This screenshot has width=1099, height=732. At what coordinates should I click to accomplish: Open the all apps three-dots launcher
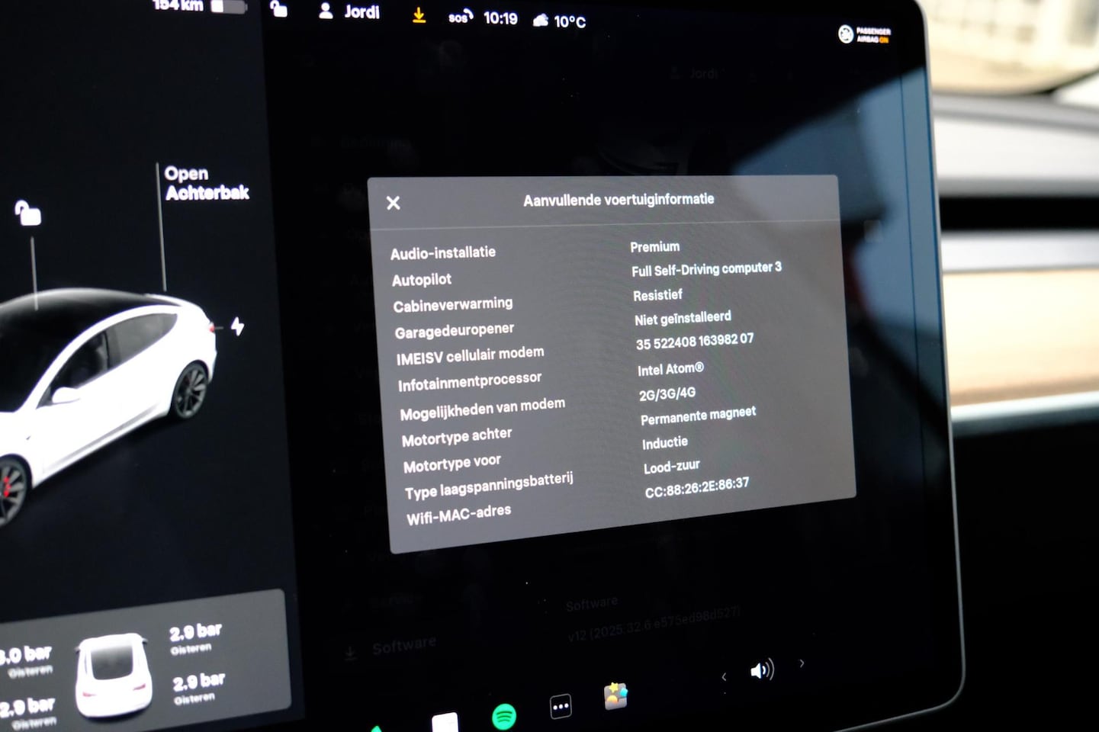(561, 707)
